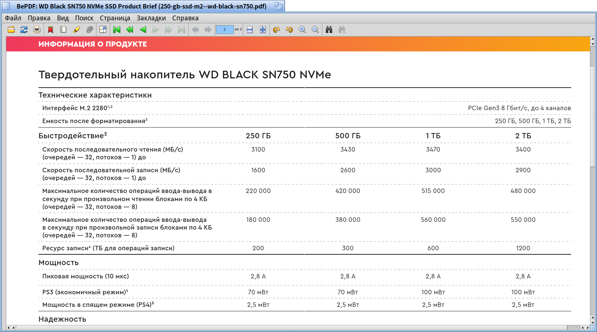
Task: Click the 'Технические характеристики' section heading
Action: 95,95
